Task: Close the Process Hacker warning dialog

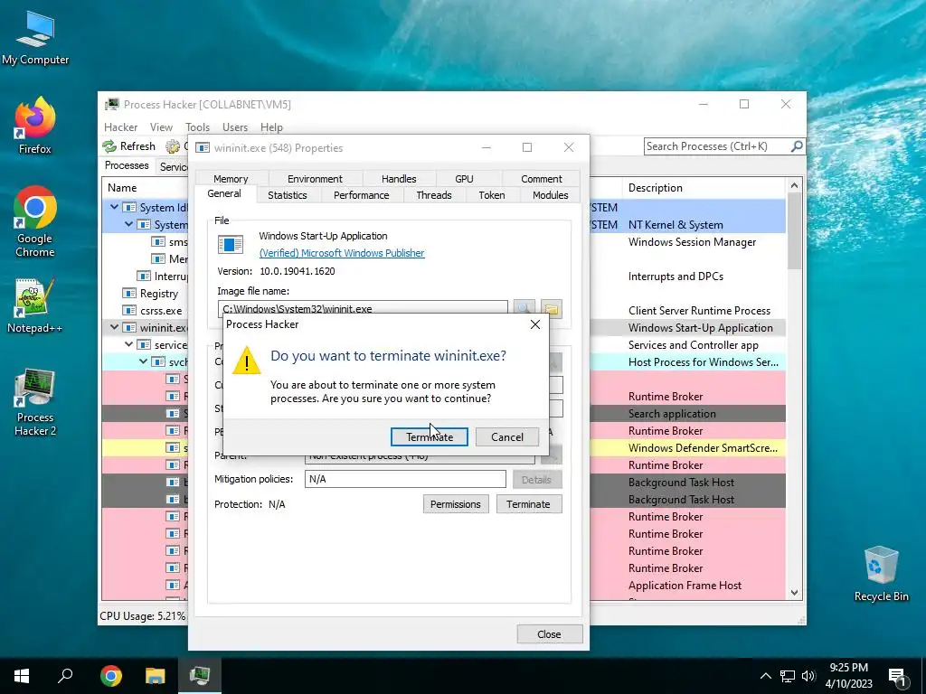Action: 535,324
